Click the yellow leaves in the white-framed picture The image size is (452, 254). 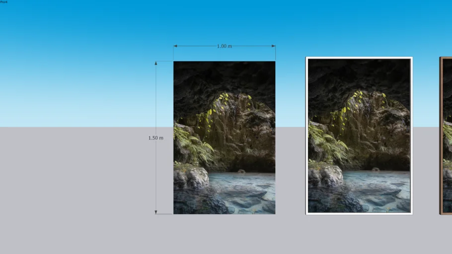point(359,95)
